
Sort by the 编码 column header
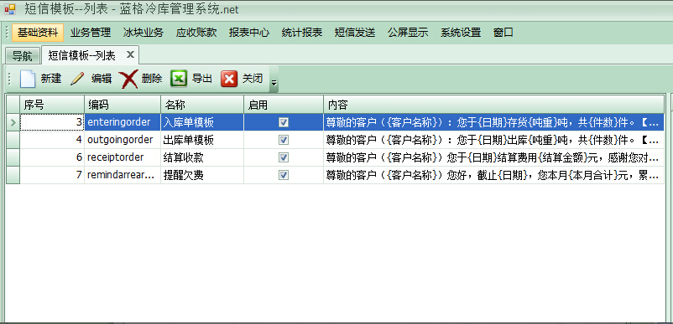123,105
